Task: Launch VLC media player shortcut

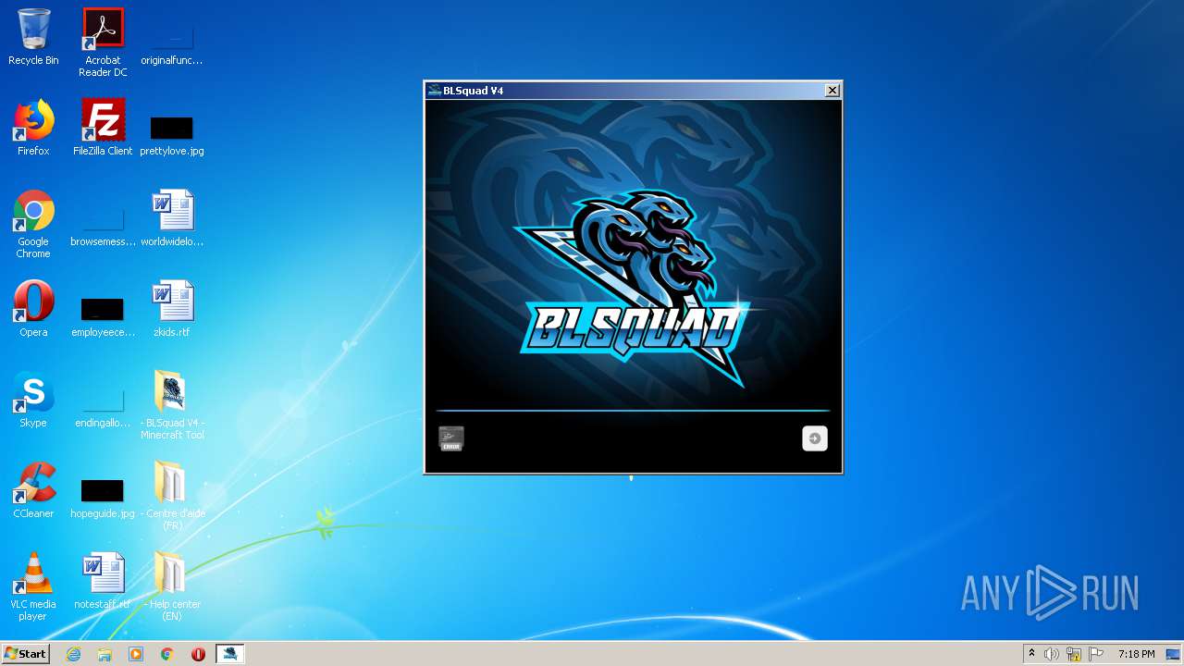Action: click(x=33, y=586)
